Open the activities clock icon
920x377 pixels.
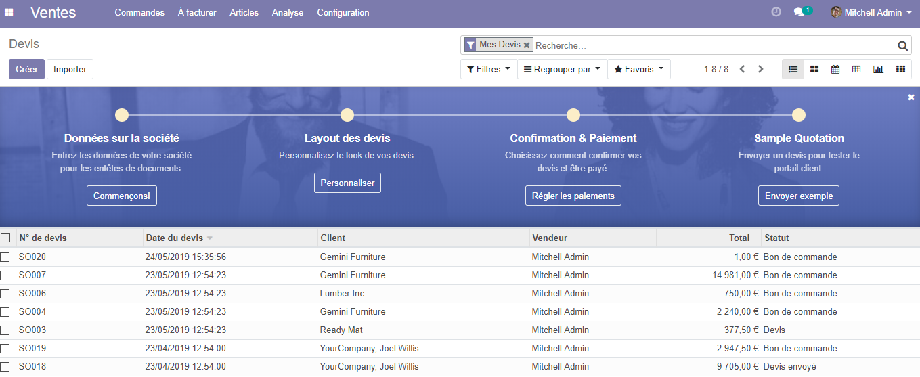776,12
